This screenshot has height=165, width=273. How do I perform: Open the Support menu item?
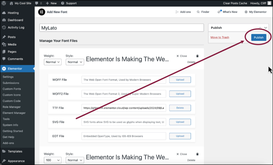pos(69,3)
